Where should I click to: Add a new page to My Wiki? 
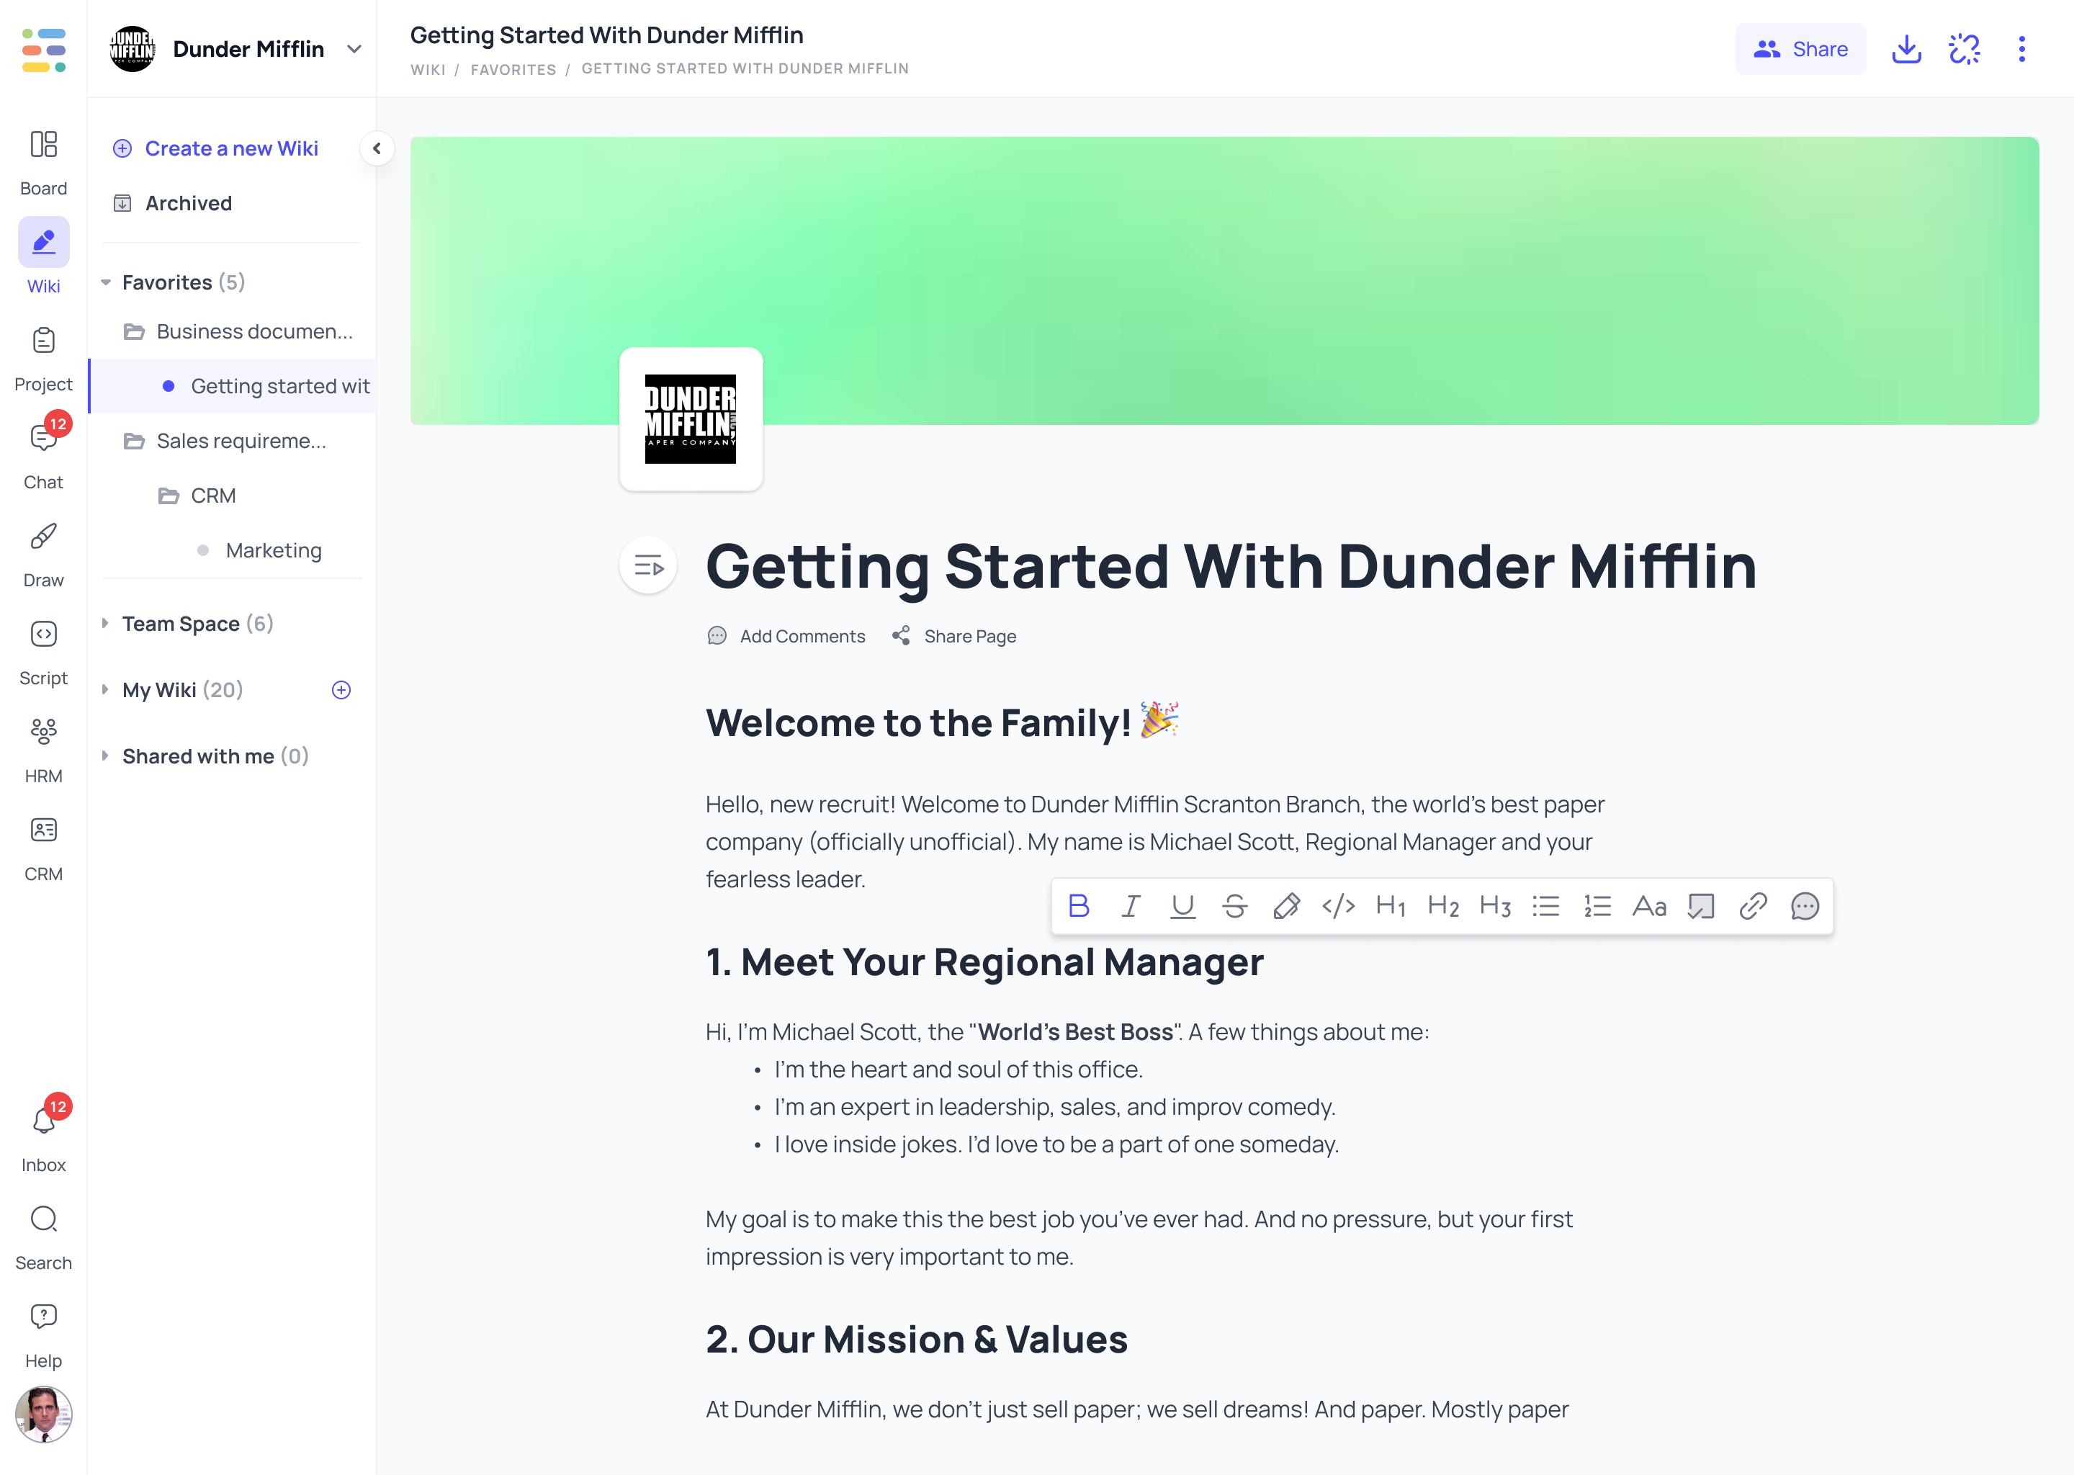coord(341,689)
